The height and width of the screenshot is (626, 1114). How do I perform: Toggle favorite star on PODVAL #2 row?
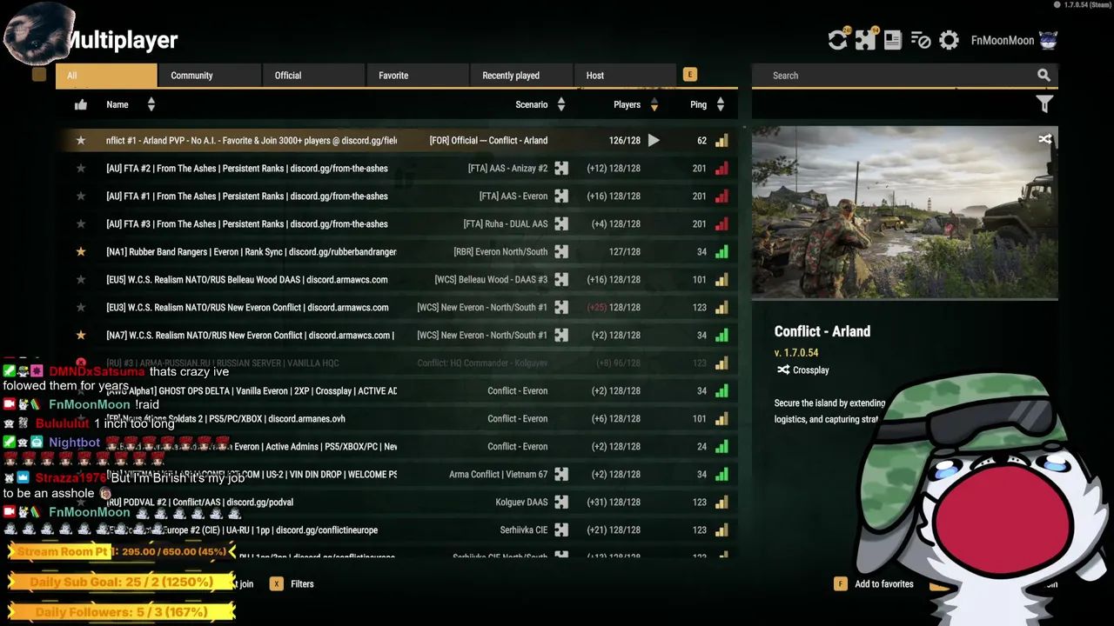81,502
